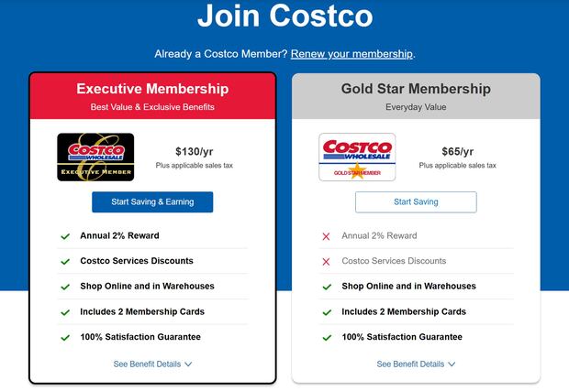The width and height of the screenshot is (569, 391).
Task: Click the Start Saving button
Action: pos(416,201)
